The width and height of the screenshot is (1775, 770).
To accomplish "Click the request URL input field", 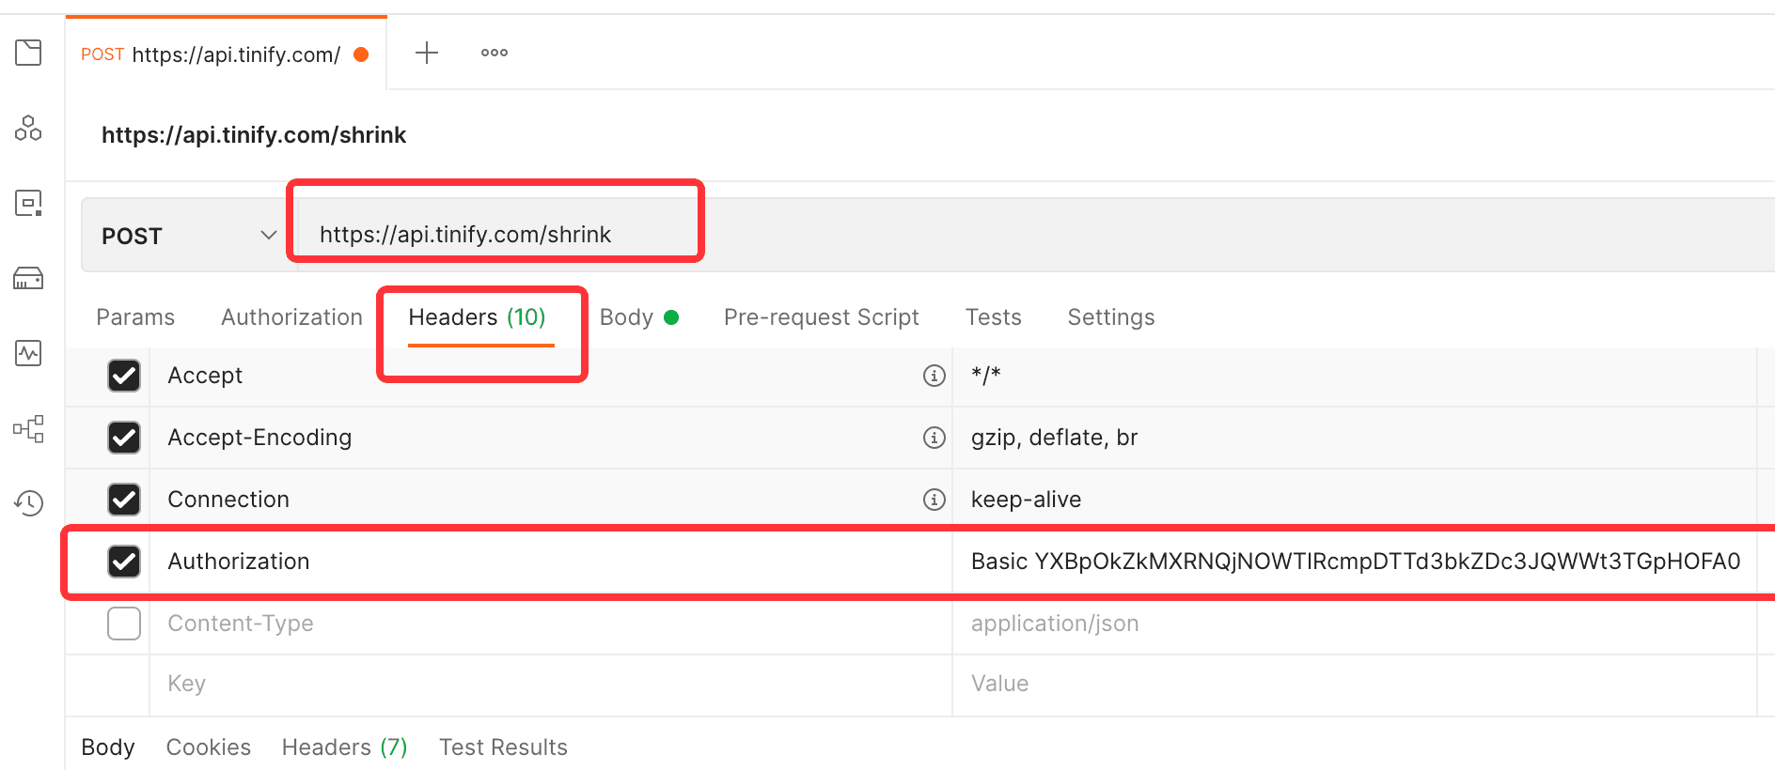I will coord(846,235).
